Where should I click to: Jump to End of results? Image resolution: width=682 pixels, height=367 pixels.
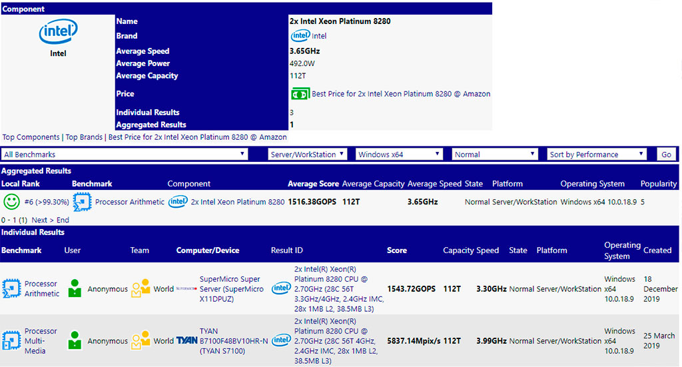63,220
